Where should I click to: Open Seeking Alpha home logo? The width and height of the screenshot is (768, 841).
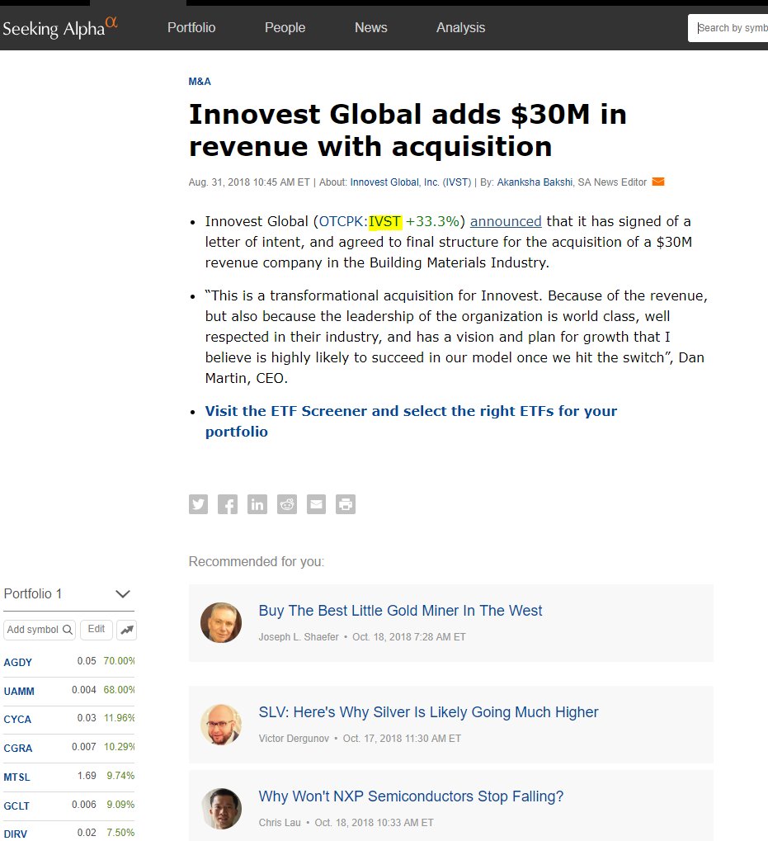pyautogui.click(x=59, y=28)
